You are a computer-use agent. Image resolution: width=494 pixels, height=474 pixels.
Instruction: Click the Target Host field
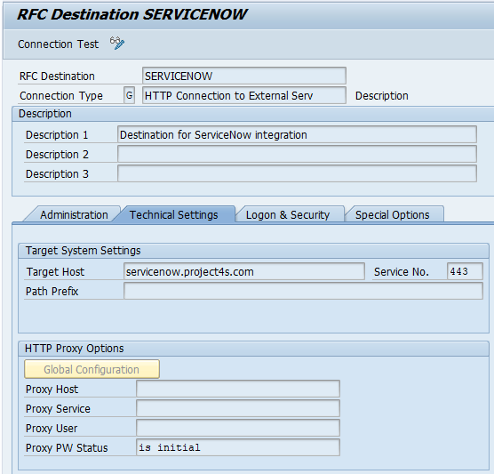[244, 271]
